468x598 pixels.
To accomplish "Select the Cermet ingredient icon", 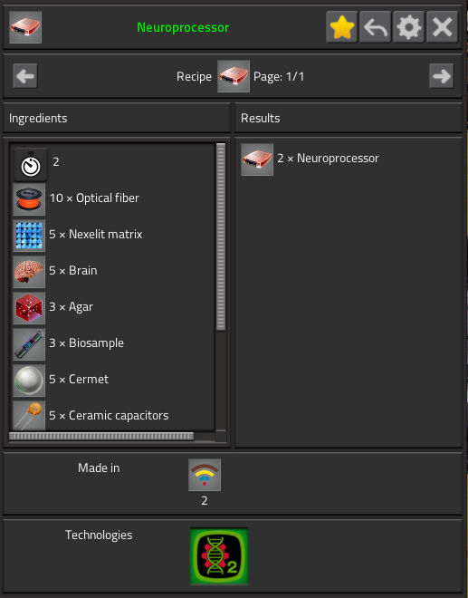I will tap(29, 381).
